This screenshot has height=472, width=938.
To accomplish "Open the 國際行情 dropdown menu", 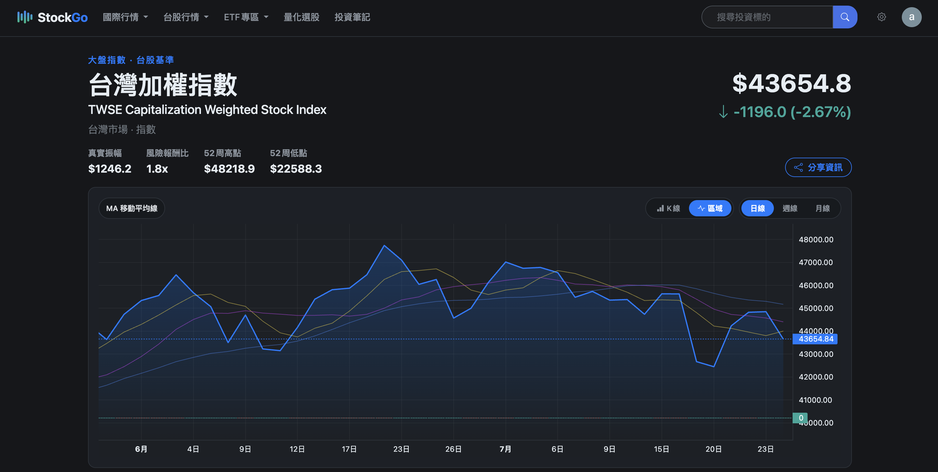I will click(x=125, y=17).
